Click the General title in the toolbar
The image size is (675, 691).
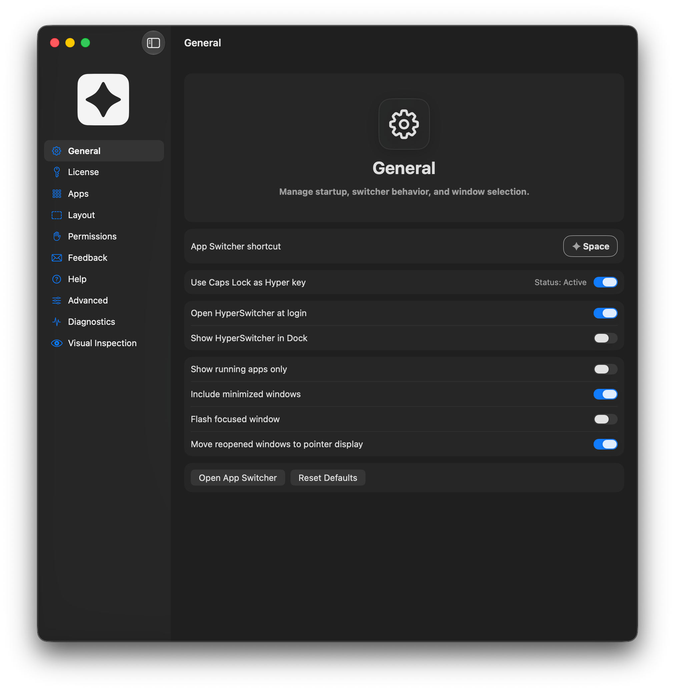coord(202,43)
